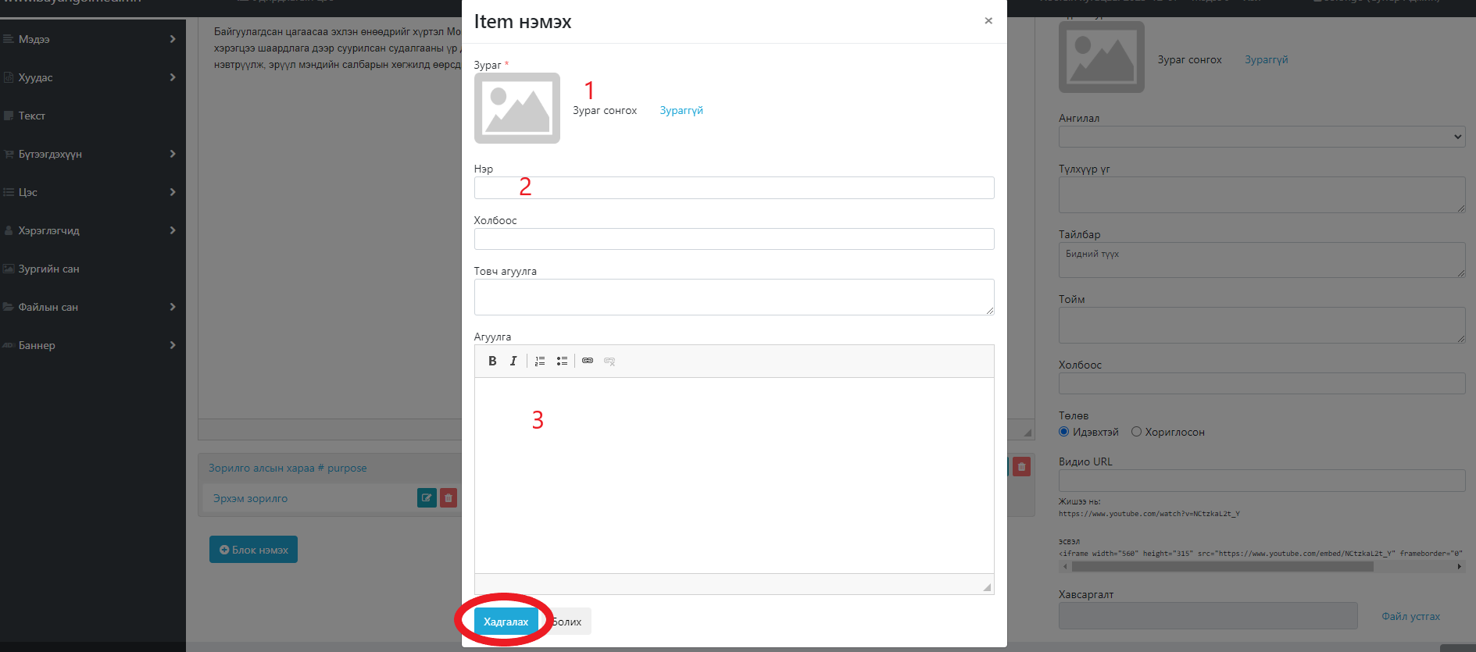Toggle italic formatting in editor toolbar
Screen dimensions: 1476x652
click(513, 361)
